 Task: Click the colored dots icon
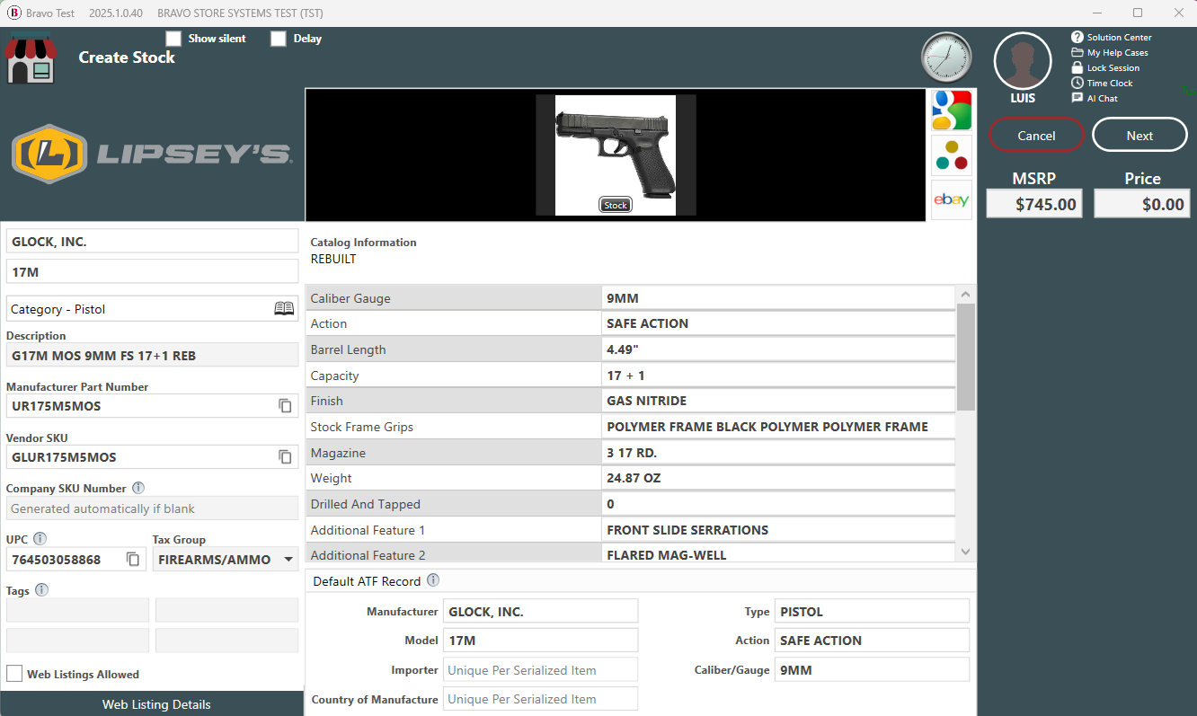pos(951,155)
